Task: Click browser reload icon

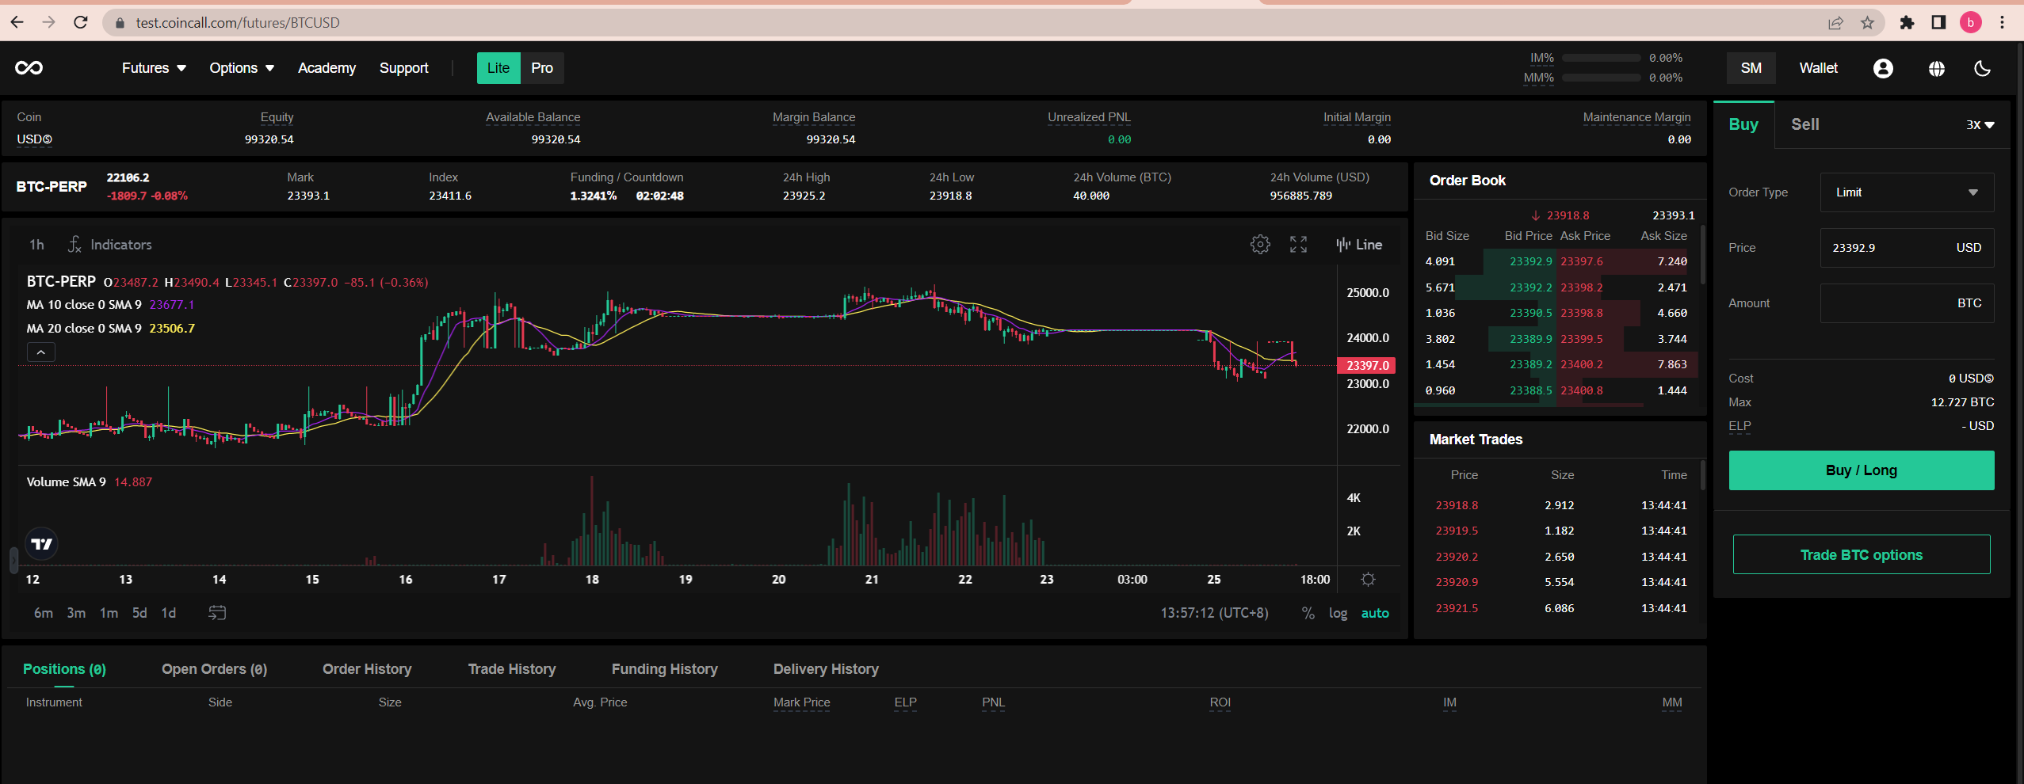Action: (x=81, y=22)
